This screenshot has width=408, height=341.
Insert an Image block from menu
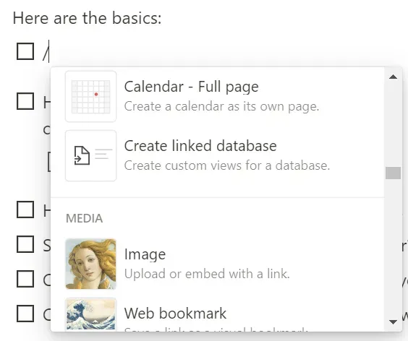point(217,264)
